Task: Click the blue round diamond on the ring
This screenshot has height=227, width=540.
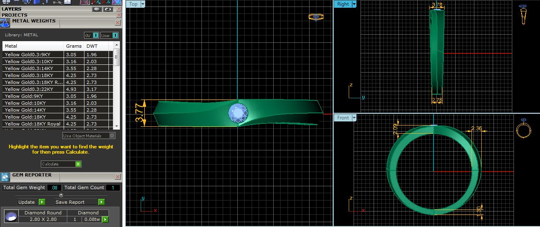Action: point(238,113)
